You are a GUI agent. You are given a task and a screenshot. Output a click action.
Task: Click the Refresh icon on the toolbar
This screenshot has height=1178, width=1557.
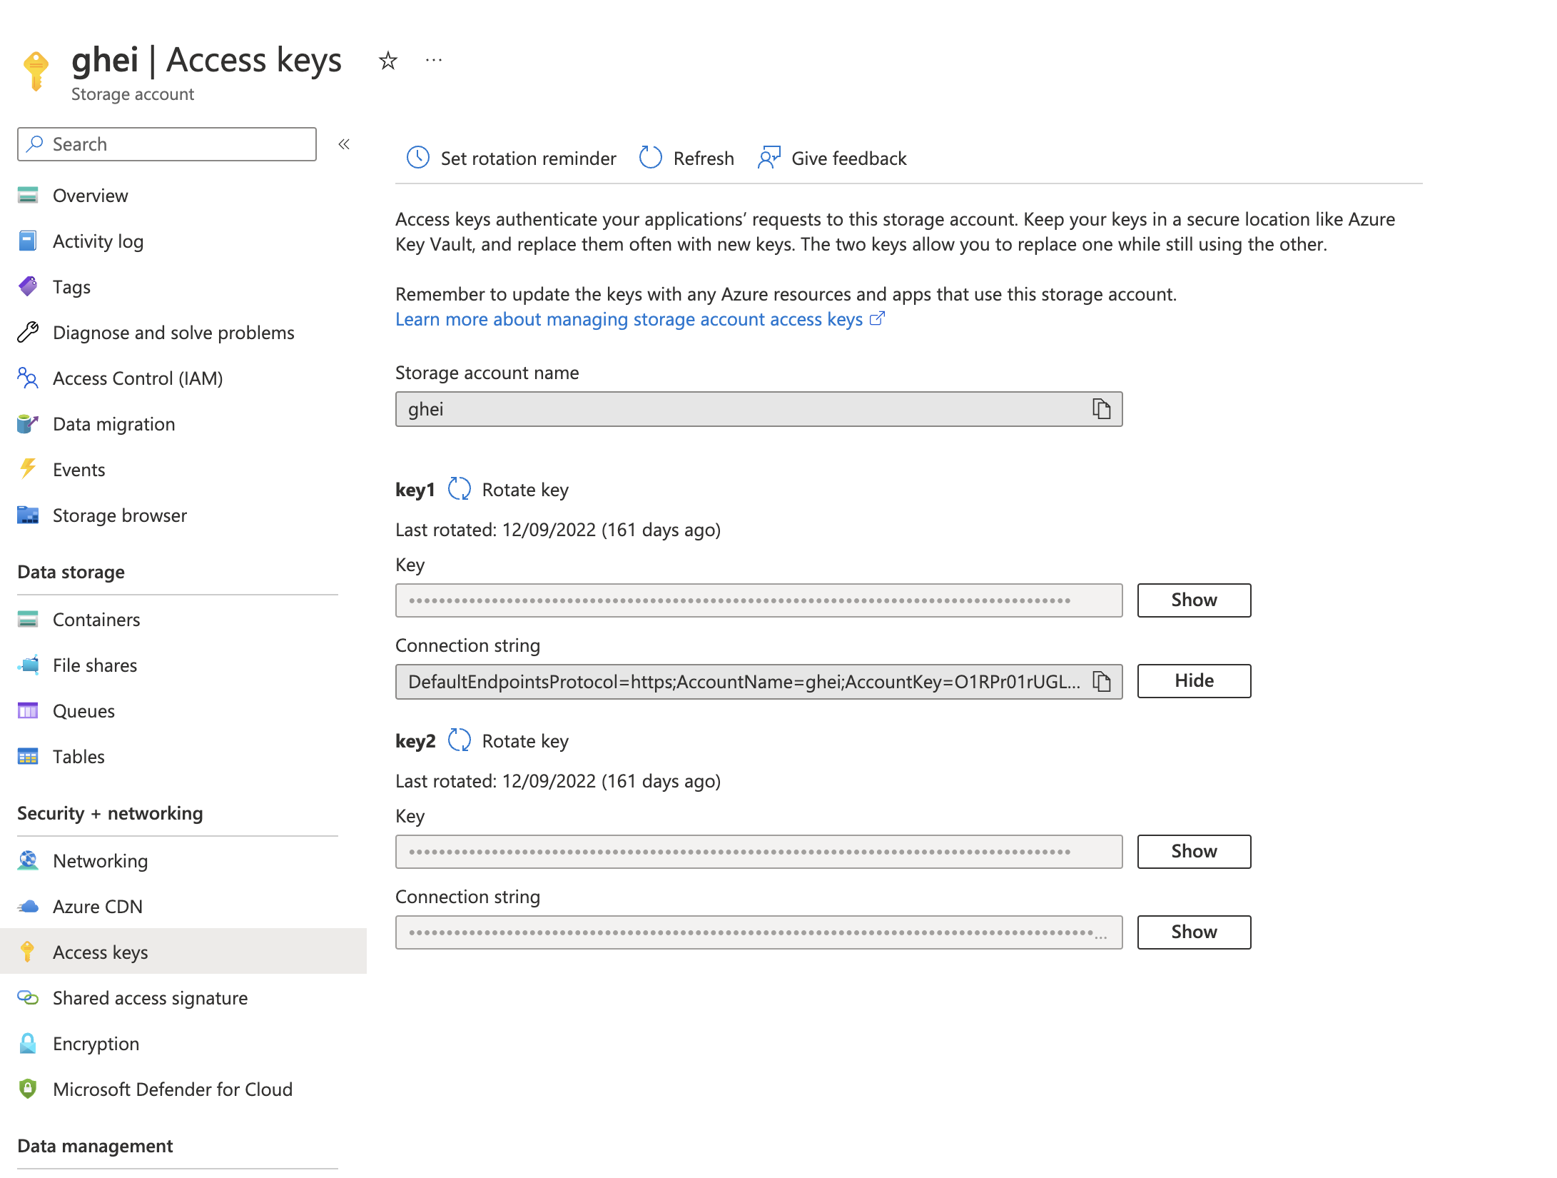649,158
